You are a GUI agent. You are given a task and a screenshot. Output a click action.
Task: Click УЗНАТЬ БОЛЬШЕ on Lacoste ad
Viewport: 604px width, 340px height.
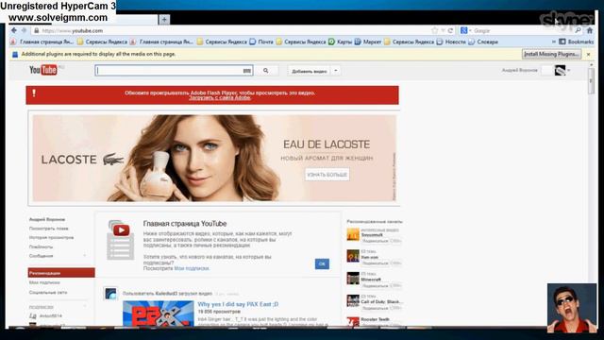coord(327,175)
